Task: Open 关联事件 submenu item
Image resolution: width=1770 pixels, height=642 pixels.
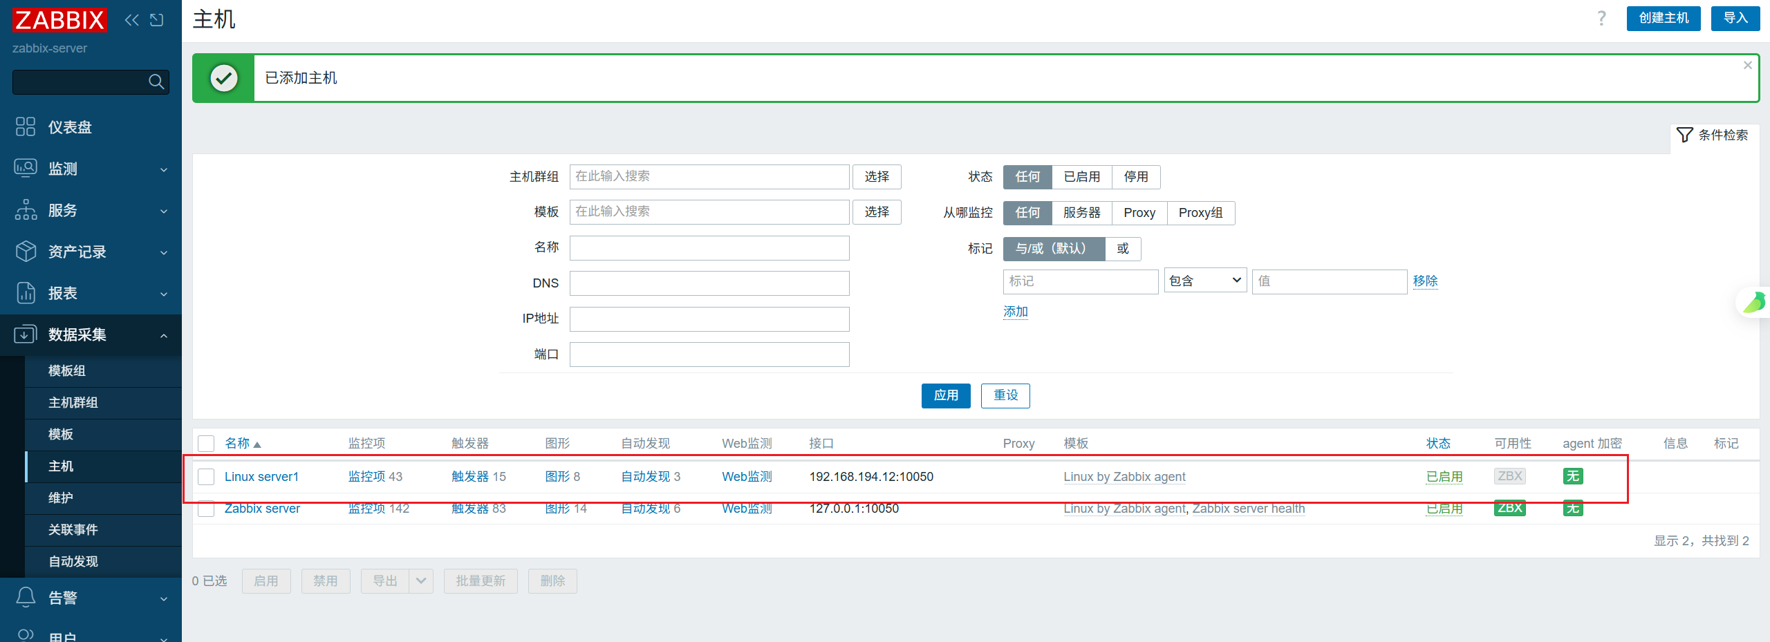Action: 73,530
